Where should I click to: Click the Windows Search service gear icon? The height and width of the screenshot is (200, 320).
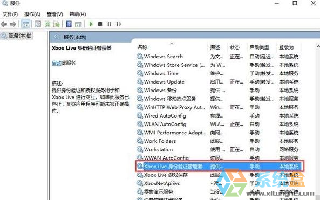click(140, 56)
